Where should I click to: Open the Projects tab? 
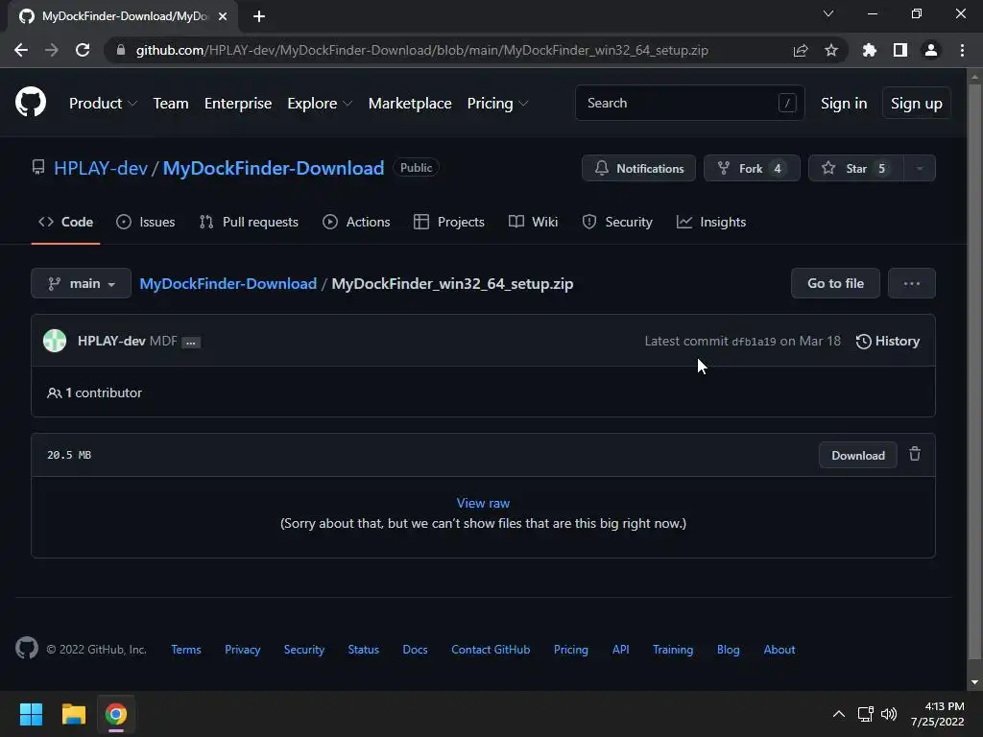(x=449, y=222)
